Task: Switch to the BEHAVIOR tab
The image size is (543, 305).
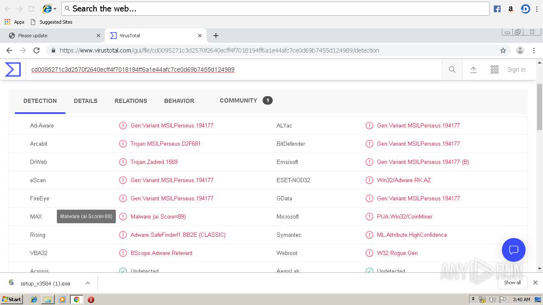Action: pyautogui.click(x=179, y=101)
